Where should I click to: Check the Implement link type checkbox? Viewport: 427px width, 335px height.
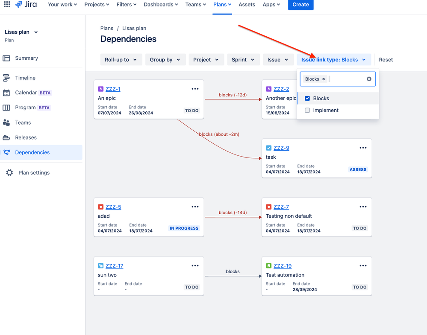[307, 111]
